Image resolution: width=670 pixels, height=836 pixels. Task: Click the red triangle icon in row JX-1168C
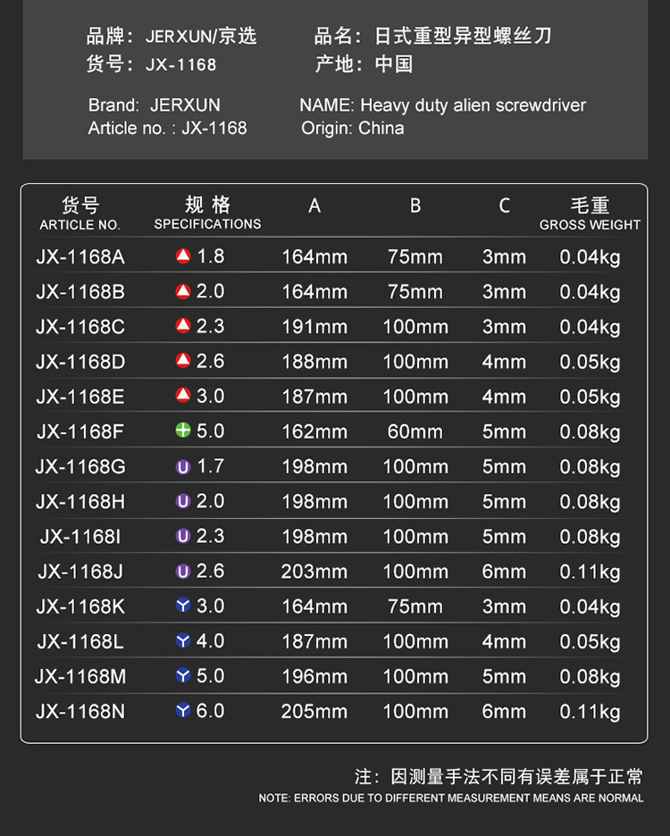pos(183,327)
